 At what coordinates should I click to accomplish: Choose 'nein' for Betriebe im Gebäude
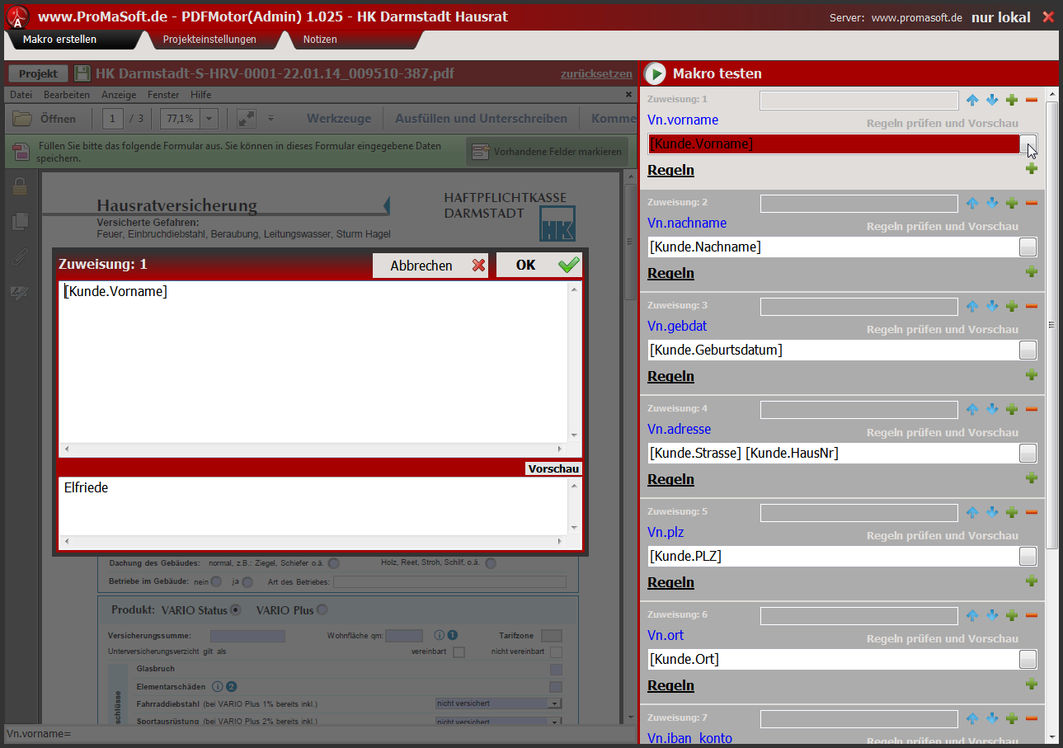click(216, 581)
